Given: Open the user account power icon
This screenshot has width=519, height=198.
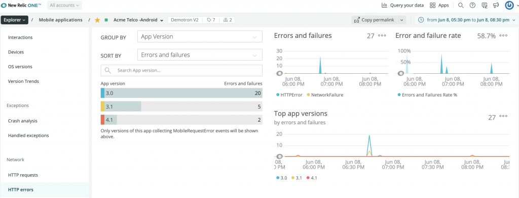Looking at the screenshot, I should 509,5.
